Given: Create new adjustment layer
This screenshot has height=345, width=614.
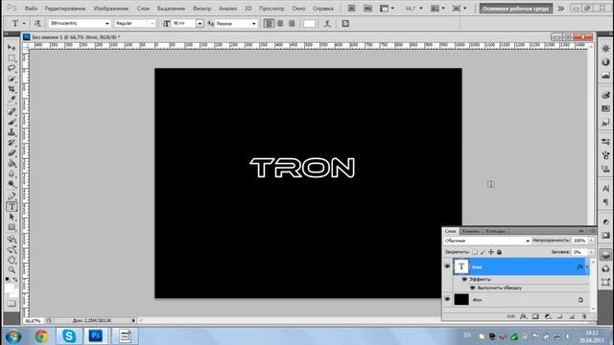Looking at the screenshot, I should [548, 316].
